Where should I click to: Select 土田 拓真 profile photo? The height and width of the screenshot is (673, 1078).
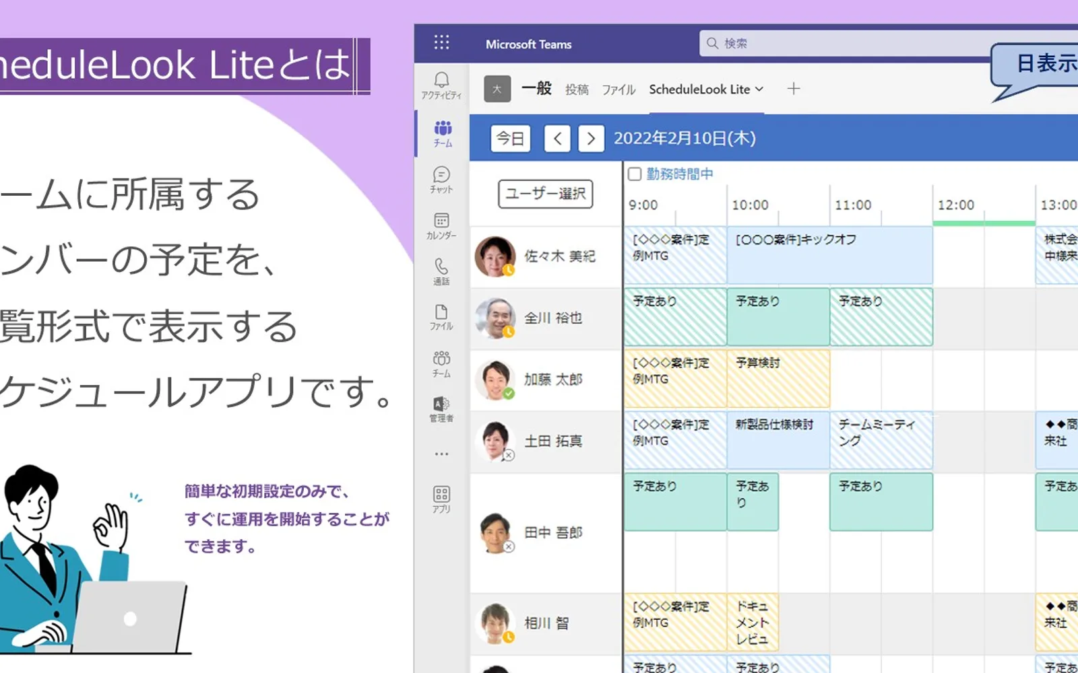point(495,441)
